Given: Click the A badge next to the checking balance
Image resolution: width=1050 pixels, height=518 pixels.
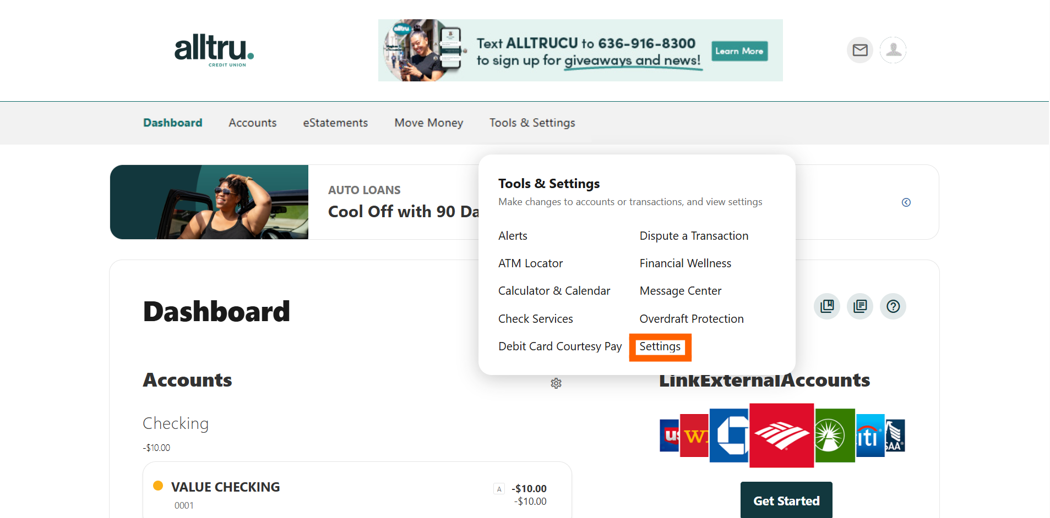Looking at the screenshot, I should (x=499, y=488).
